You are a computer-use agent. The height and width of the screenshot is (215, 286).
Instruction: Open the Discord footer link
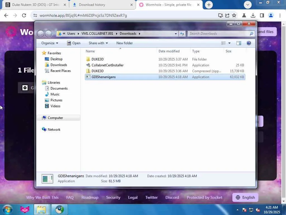pyautogui.click(x=172, y=197)
